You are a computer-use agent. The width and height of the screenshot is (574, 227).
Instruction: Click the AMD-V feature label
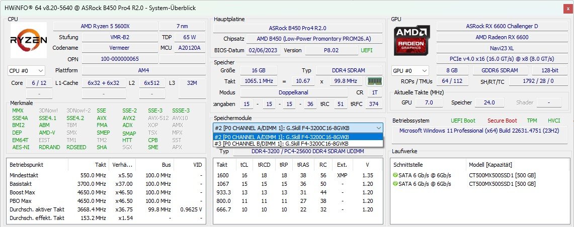pos(47,133)
